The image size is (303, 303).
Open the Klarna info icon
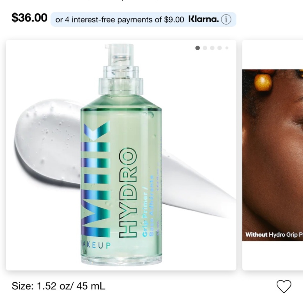coord(226,19)
